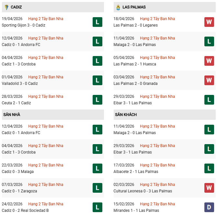217x217 pixels.
Task: Open league link on 18/04/2026 Las Palmas match
Action: pos(157,19)
